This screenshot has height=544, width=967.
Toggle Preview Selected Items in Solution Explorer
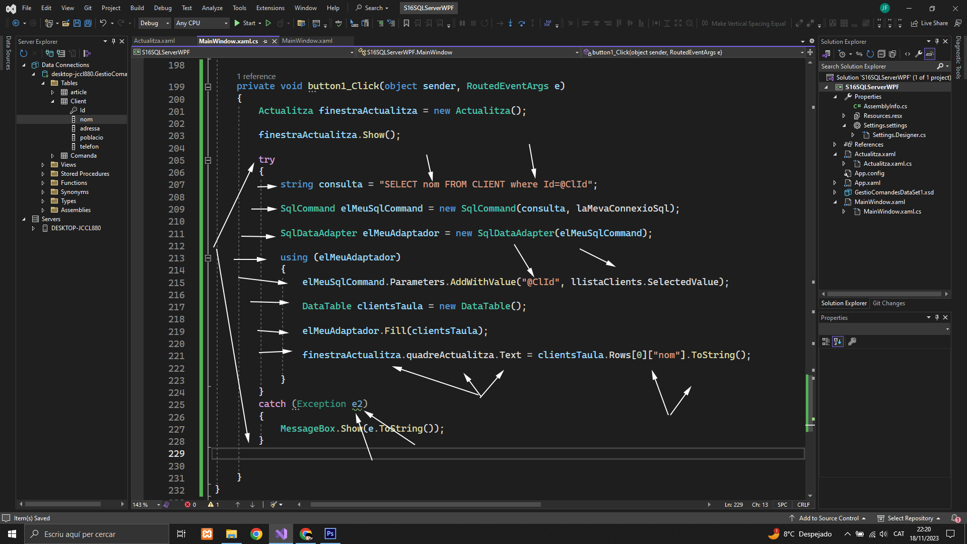(x=930, y=54)
